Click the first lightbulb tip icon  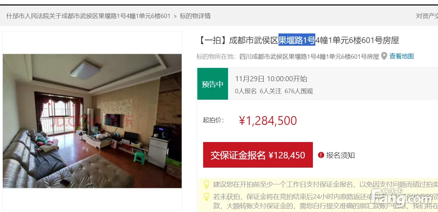tap(207, 184)
